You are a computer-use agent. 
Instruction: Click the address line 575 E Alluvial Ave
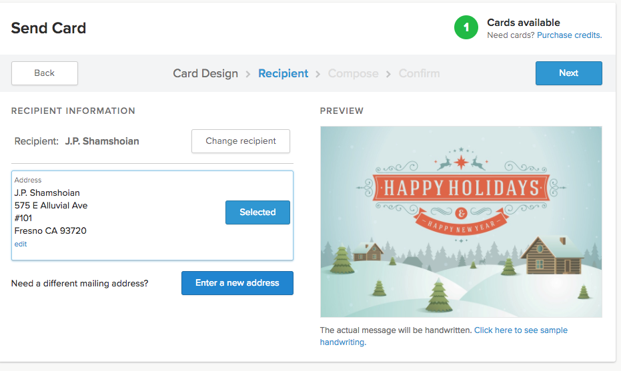tap(51, 206)
